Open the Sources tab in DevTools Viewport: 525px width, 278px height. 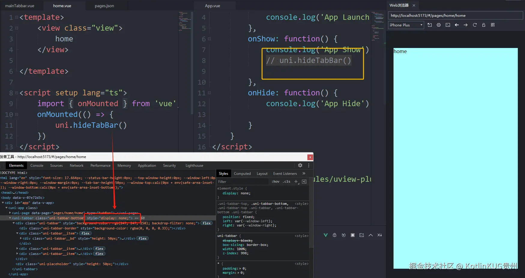coord(56,166)
